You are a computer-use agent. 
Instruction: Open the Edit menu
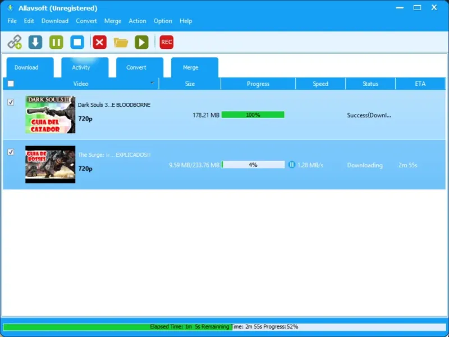pyautogui.click(x=29, y=21)
